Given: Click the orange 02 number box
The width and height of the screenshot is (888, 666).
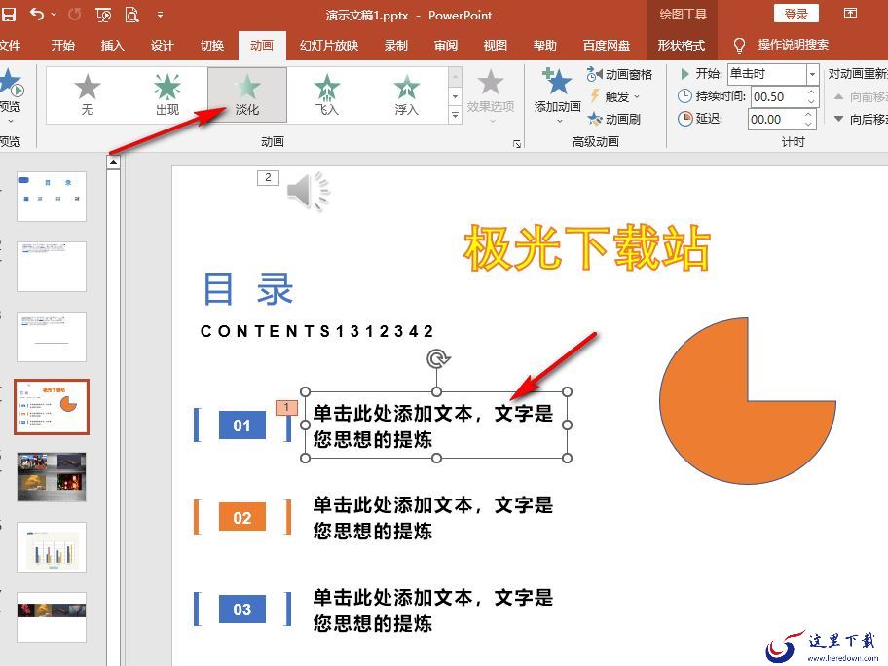Looking at the screenshot, I should 241,517.
